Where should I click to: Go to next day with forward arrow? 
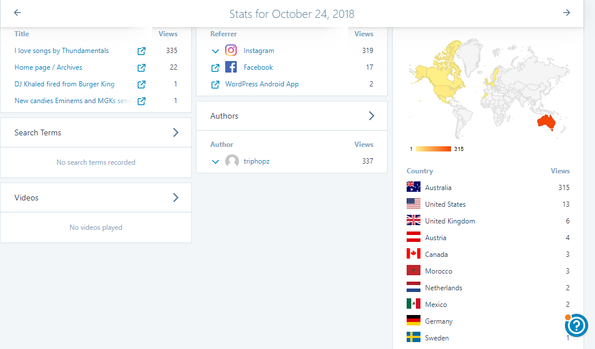(x=567, y=13)
